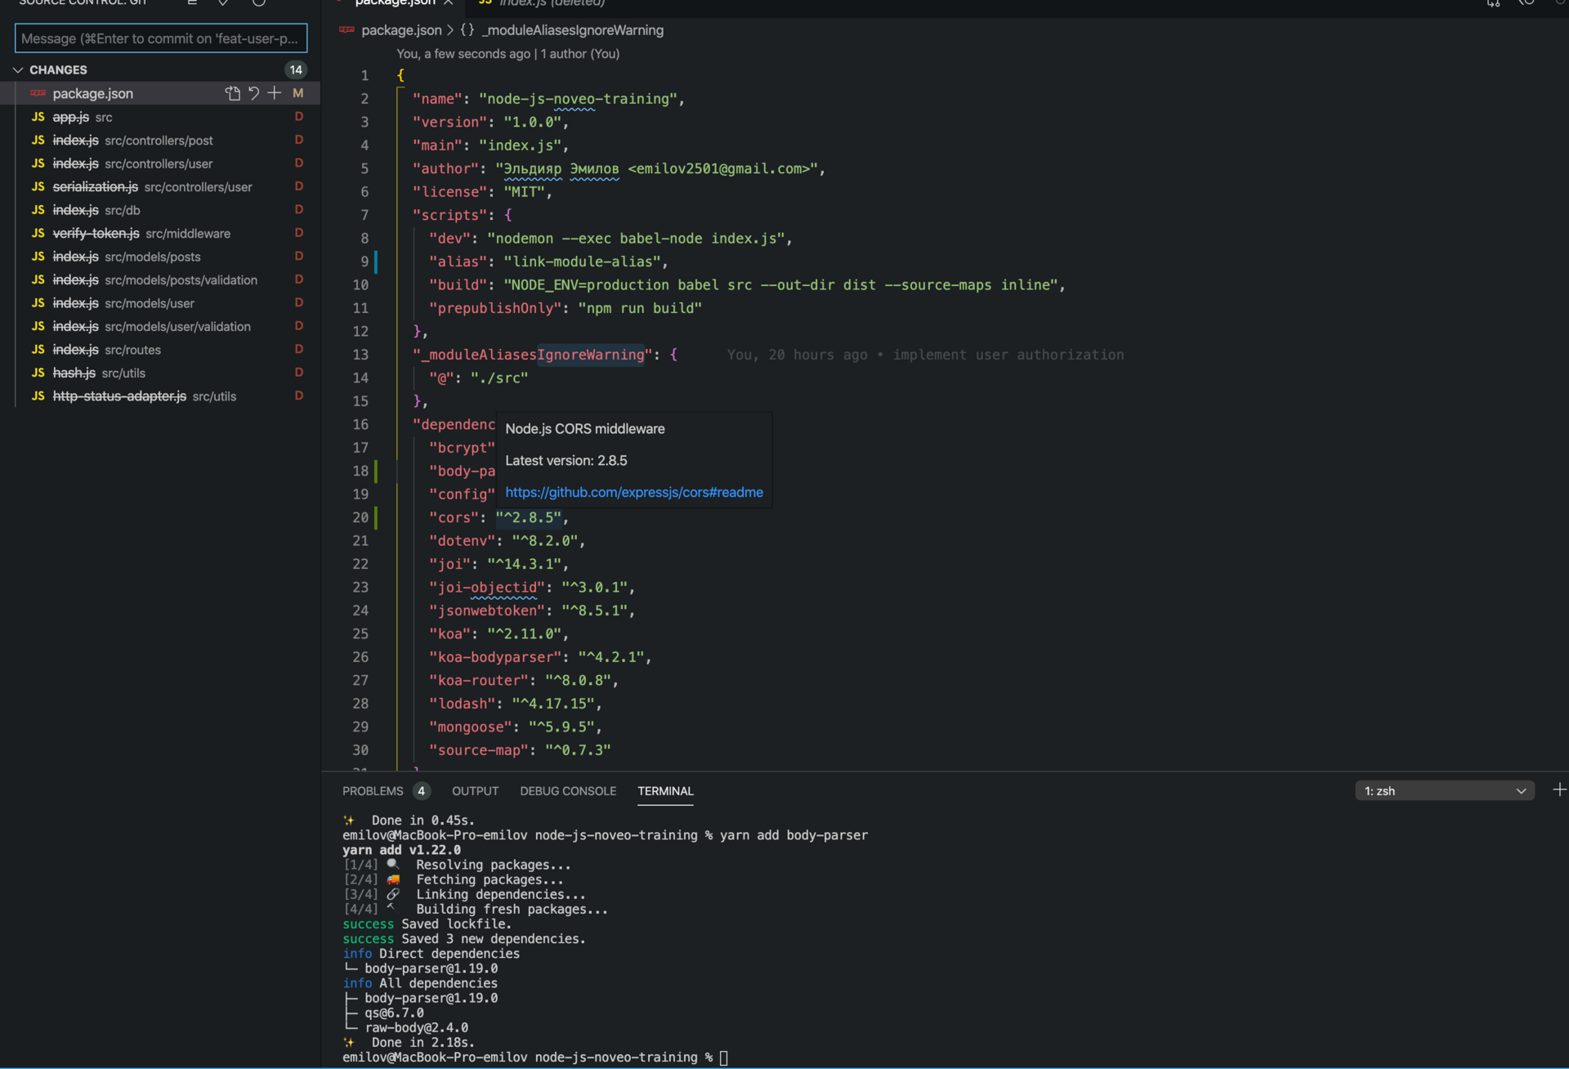
Task: Select deleted http-status-adapter.js change
Action: [x=160, y=396]
